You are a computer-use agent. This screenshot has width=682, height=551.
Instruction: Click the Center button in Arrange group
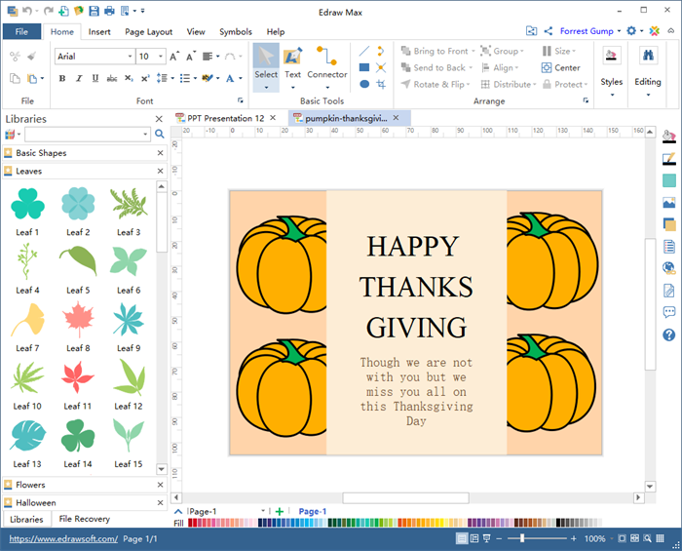567,67
